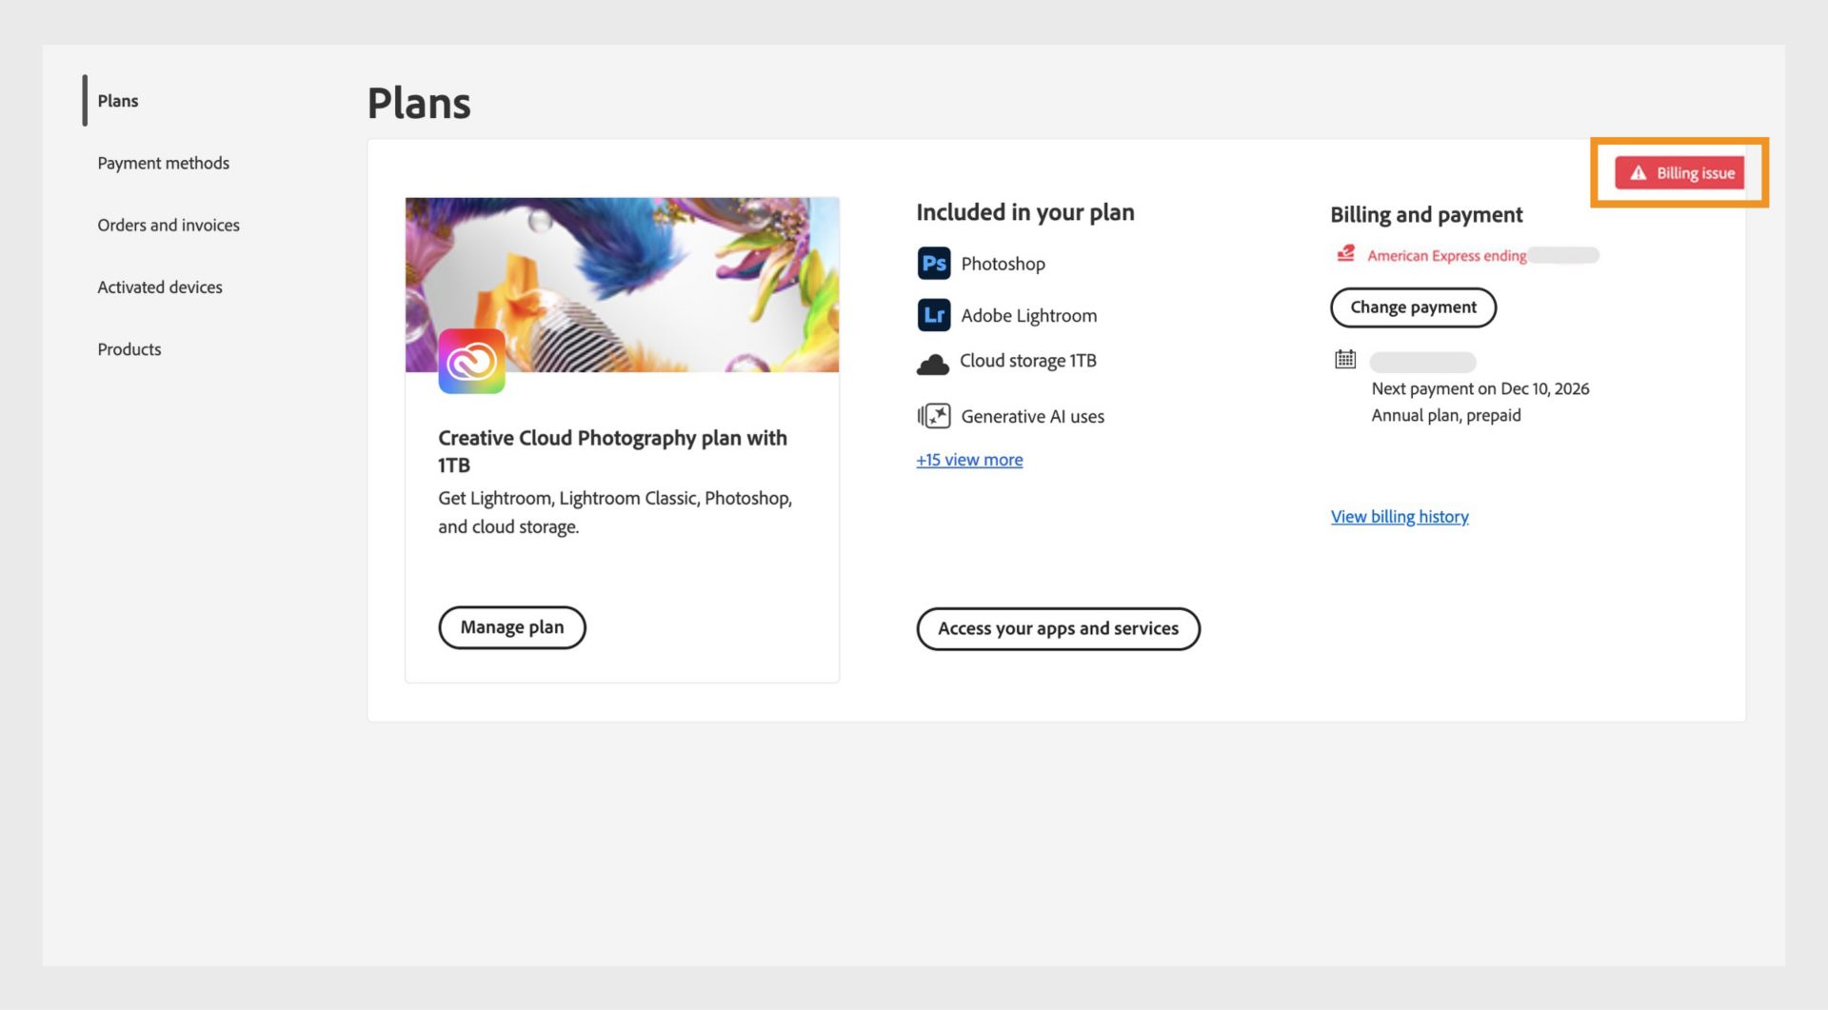Open the Payment methods section
Screen dimensions: 1828x1010
tap(163, 163)
